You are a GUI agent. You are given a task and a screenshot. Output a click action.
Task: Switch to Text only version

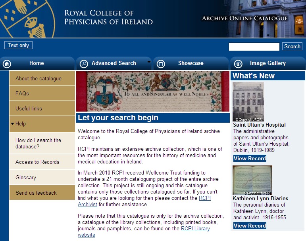(18, 45)
